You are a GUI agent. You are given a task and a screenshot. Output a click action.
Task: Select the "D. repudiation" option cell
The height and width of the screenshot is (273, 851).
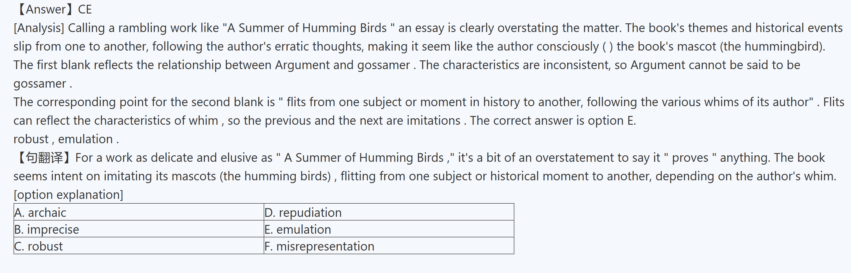(389, 212)
